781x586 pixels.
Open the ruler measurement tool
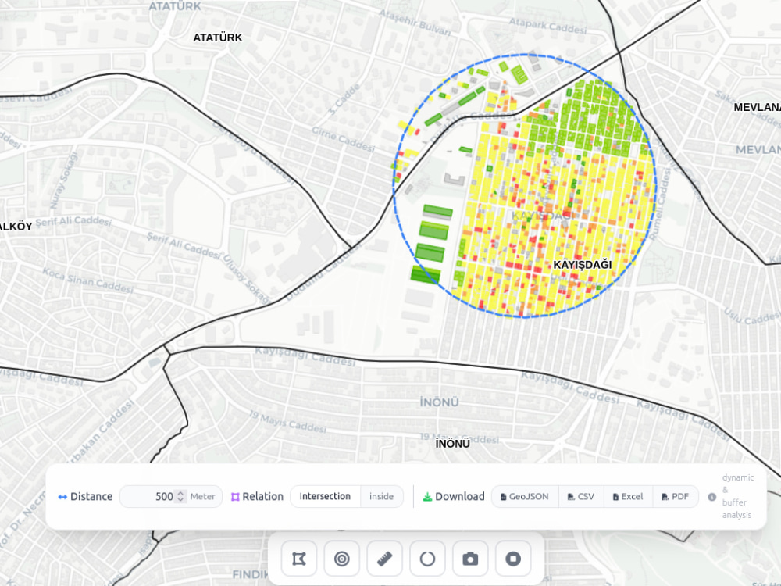(x=385, y=558)
